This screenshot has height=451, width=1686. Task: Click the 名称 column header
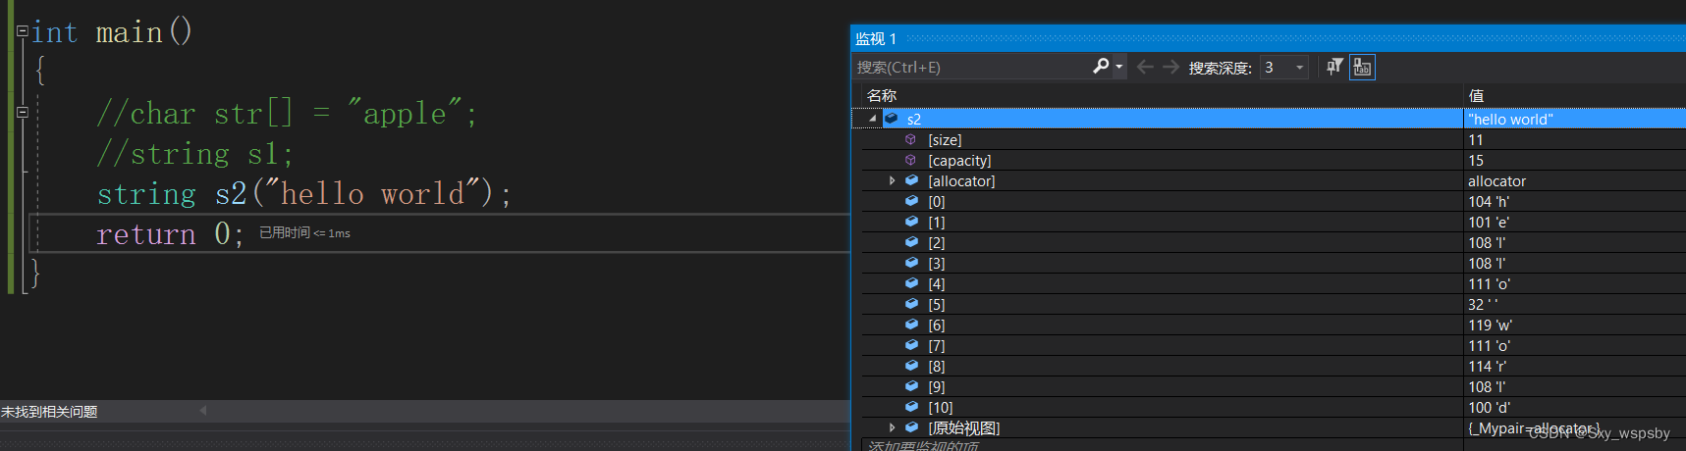tap(882, 95)
